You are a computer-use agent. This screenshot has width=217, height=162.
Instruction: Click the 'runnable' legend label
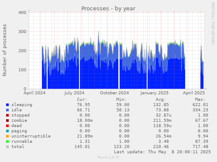[22, 141]
